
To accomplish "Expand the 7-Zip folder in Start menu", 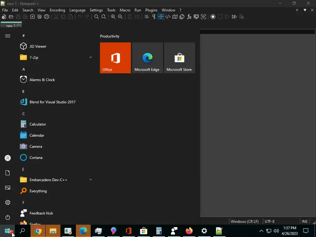I will pyautogui.click(x=91, y=57).
